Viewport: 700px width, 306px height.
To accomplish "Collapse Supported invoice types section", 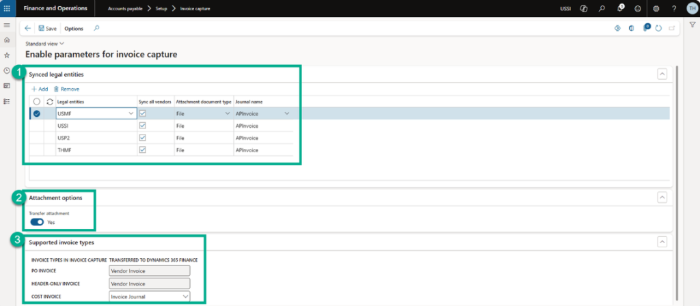I will pos(662,242).
